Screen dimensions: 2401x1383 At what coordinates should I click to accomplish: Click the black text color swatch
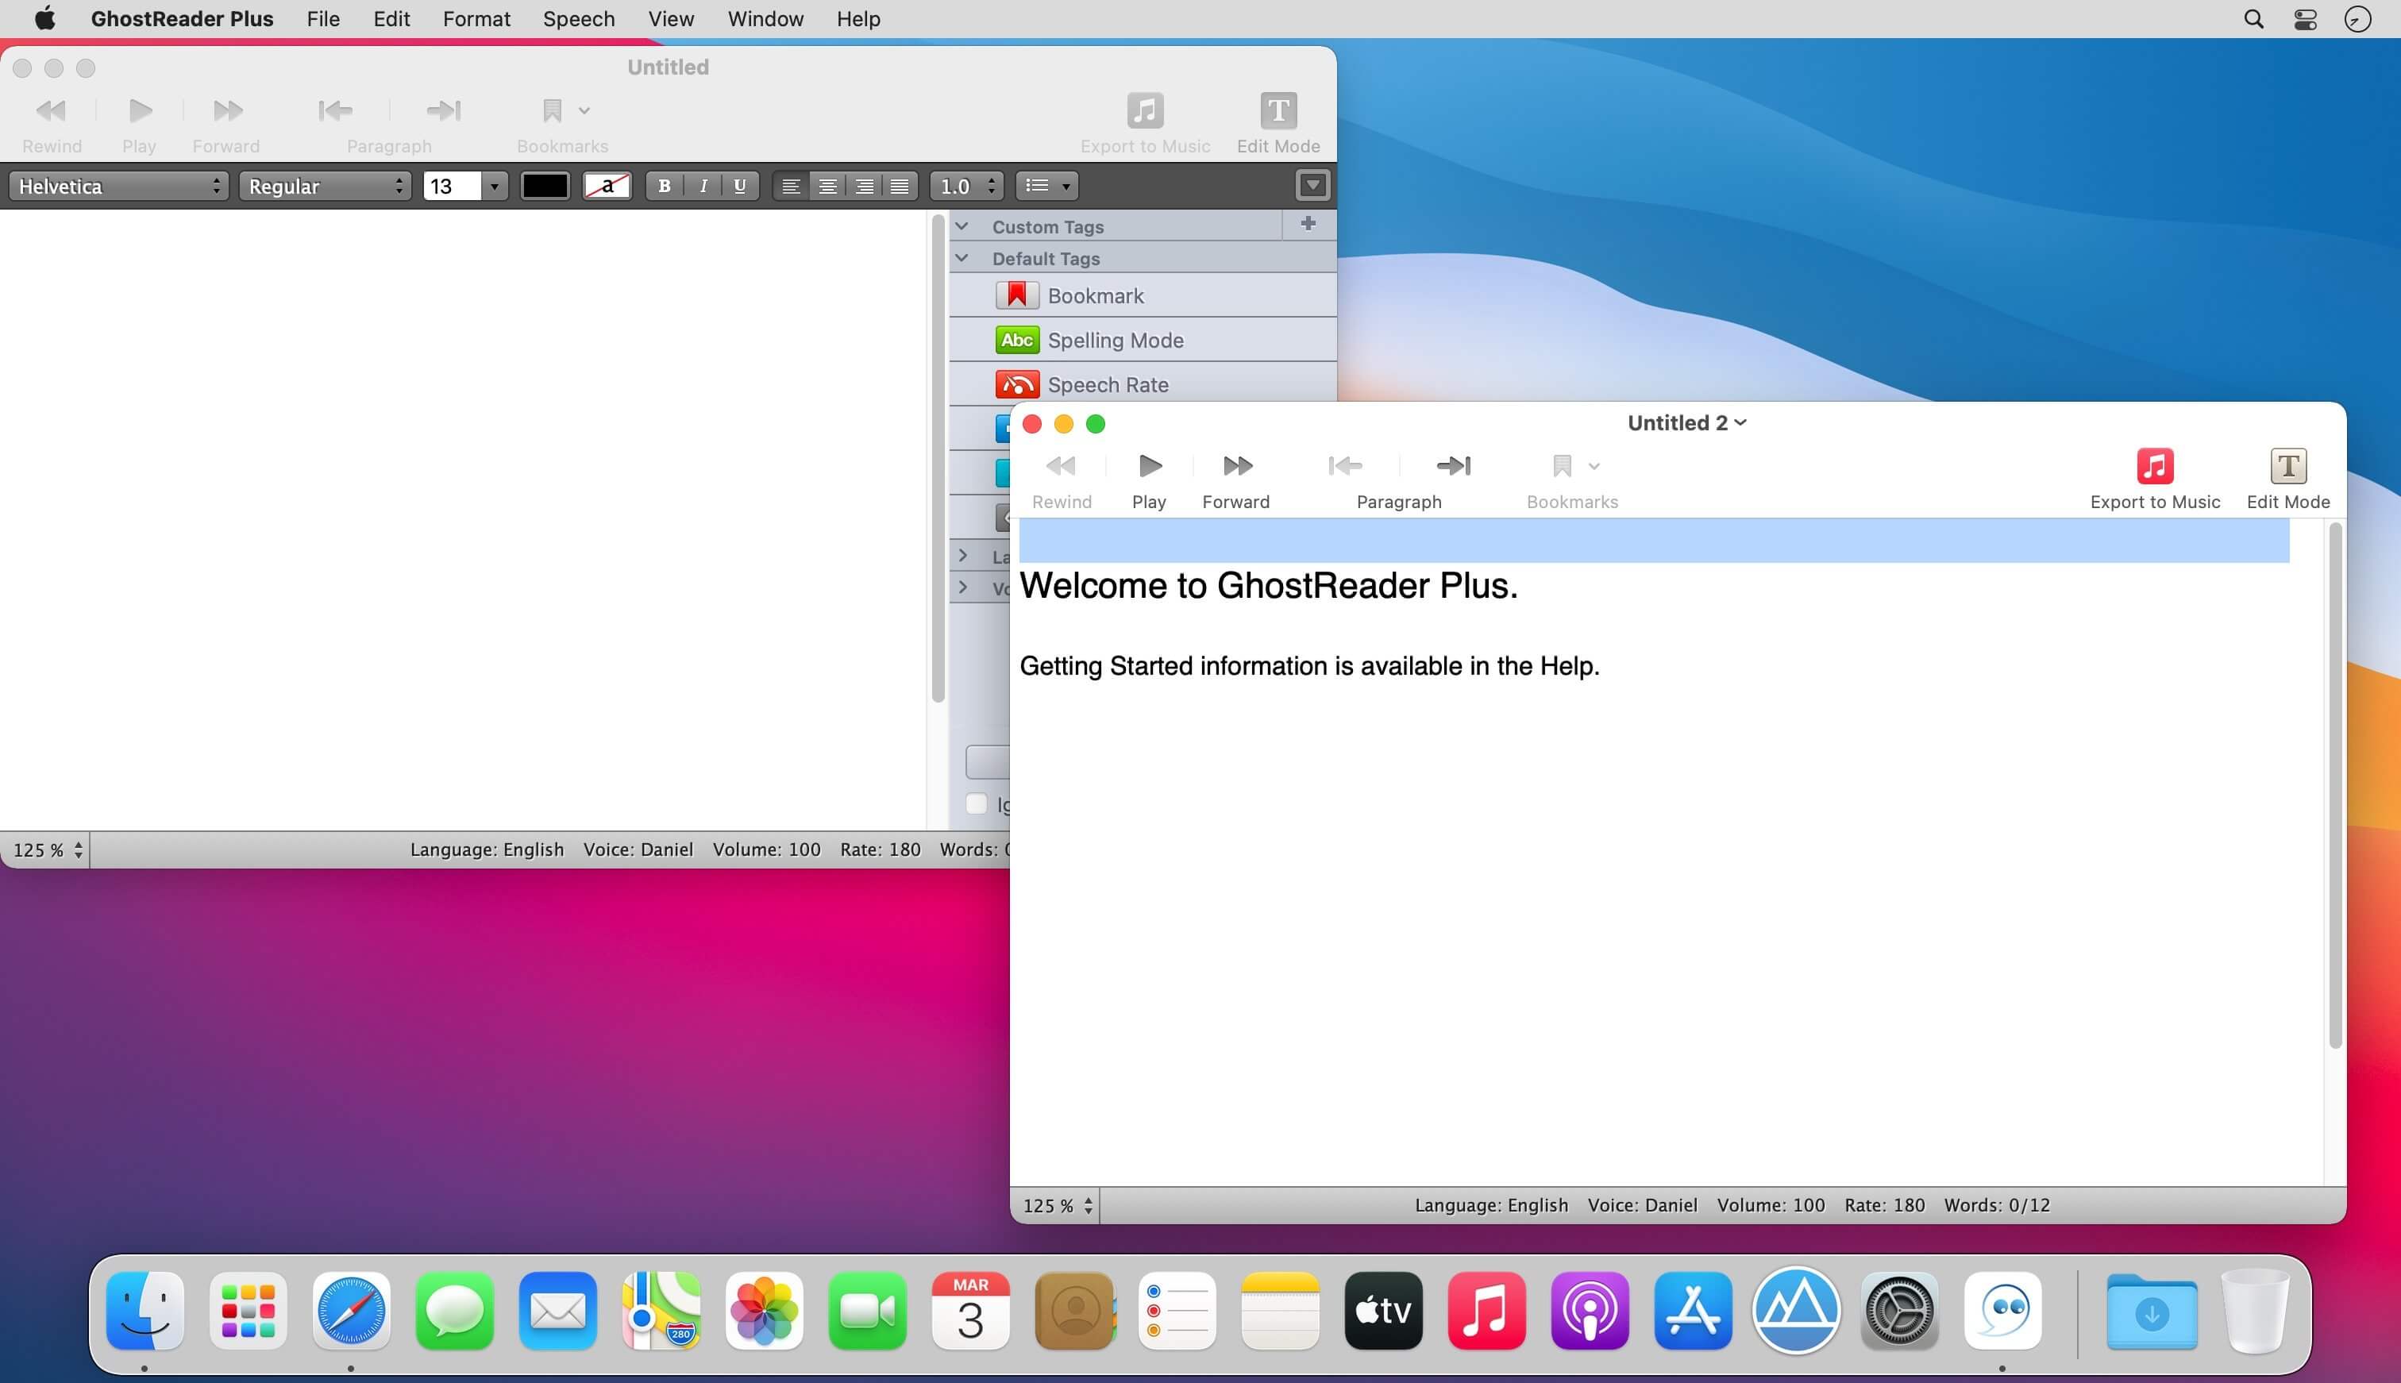(x=544, y=186)
